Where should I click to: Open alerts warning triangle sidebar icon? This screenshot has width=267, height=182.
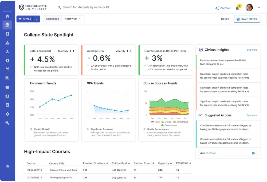point(7,43)
